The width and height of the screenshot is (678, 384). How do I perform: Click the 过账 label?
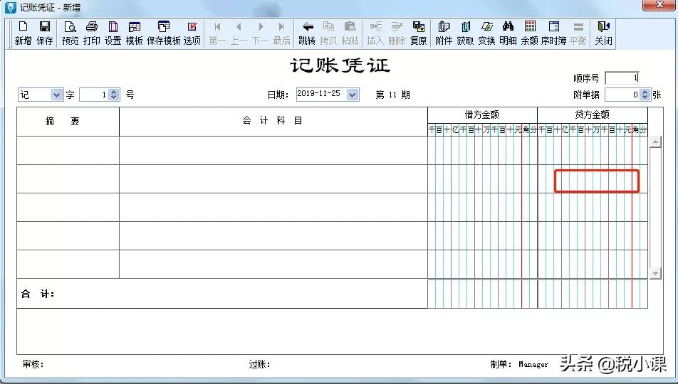point(259,365)
